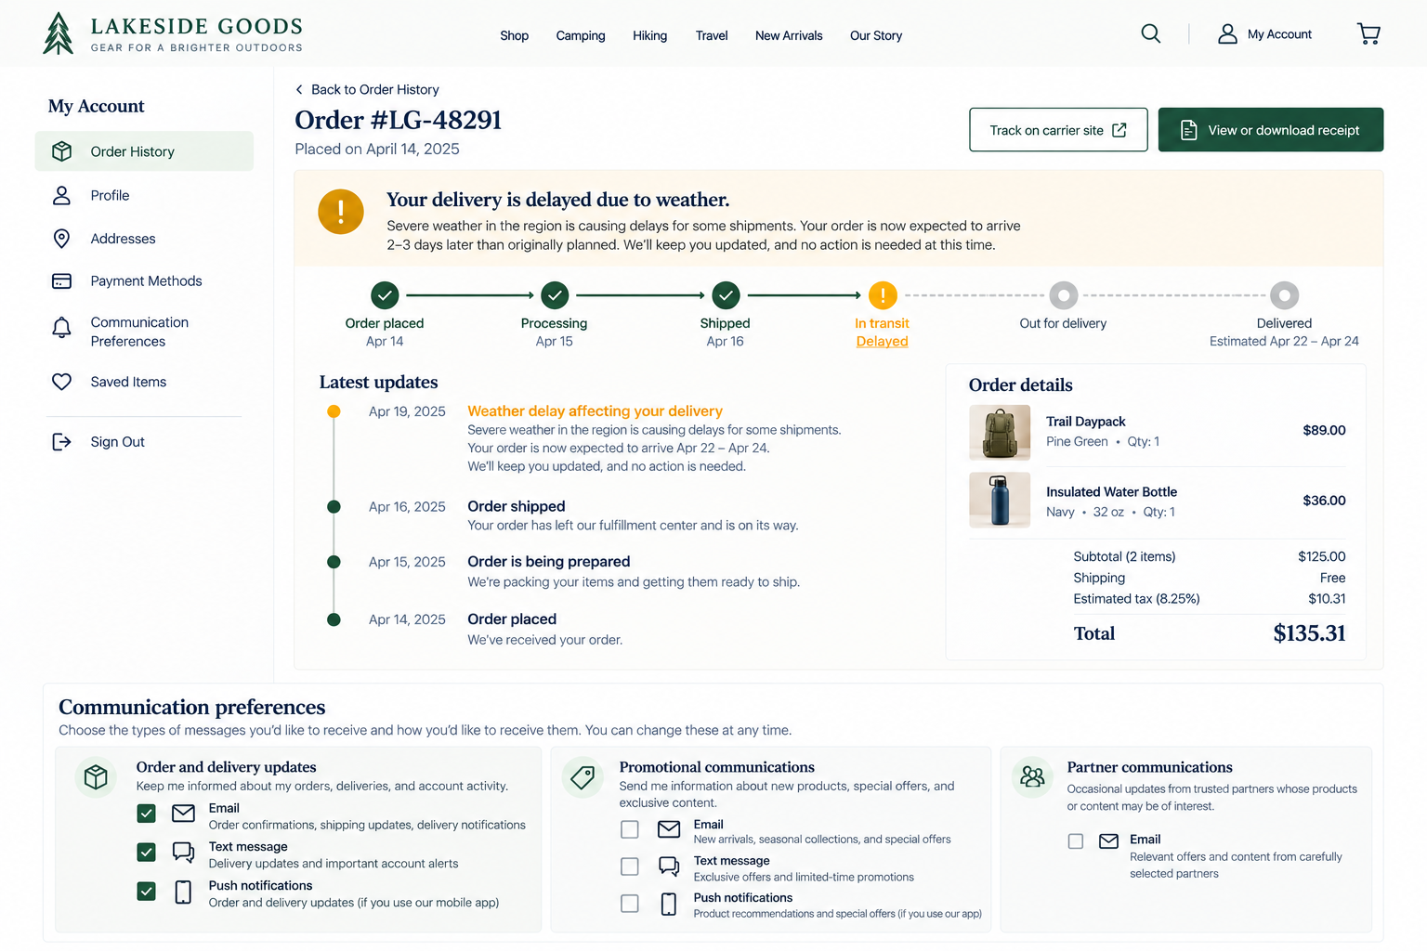
Task: Open the Travel menu item
Action: click(x=712, y=35)
